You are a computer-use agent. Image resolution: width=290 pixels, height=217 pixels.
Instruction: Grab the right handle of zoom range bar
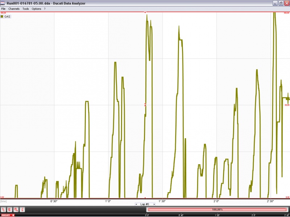point(287,210)
